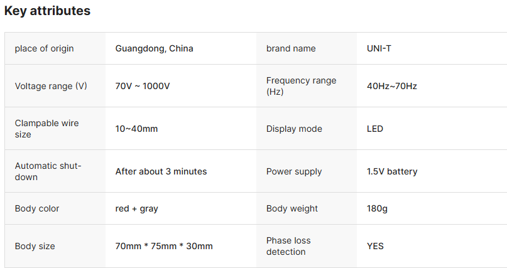Select the red + gray value
This screenshot has width=507, height=268.
tap(136, 208)
